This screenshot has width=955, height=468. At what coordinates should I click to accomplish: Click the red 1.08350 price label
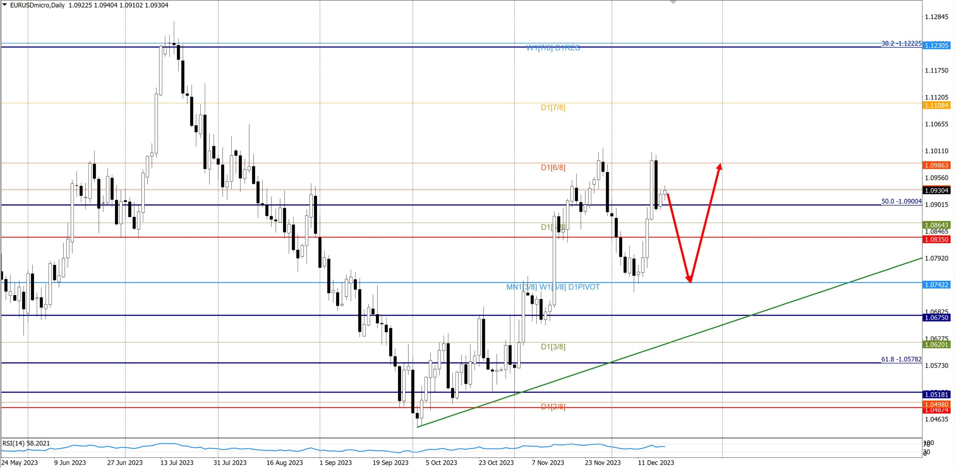click(936, 239)
